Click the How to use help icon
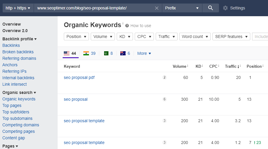 tap(127, 26)
